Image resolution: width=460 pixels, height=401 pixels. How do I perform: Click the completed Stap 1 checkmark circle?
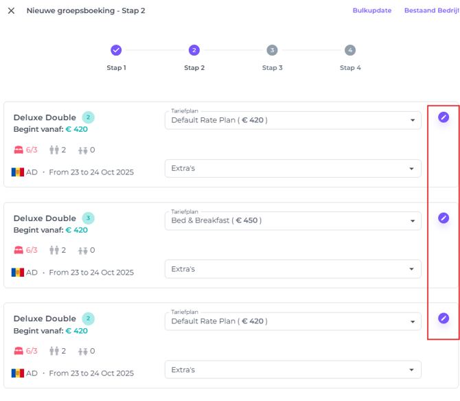point(116,50)
